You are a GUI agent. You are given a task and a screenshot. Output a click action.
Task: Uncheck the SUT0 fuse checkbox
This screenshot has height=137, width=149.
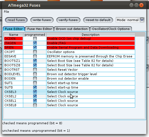click(x=35, y=87)
